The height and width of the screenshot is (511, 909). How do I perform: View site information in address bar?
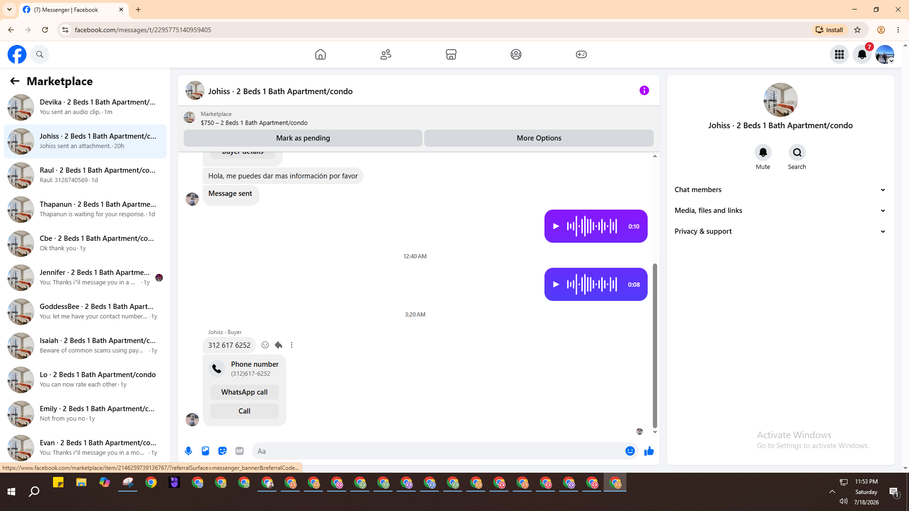click(65, 30)
